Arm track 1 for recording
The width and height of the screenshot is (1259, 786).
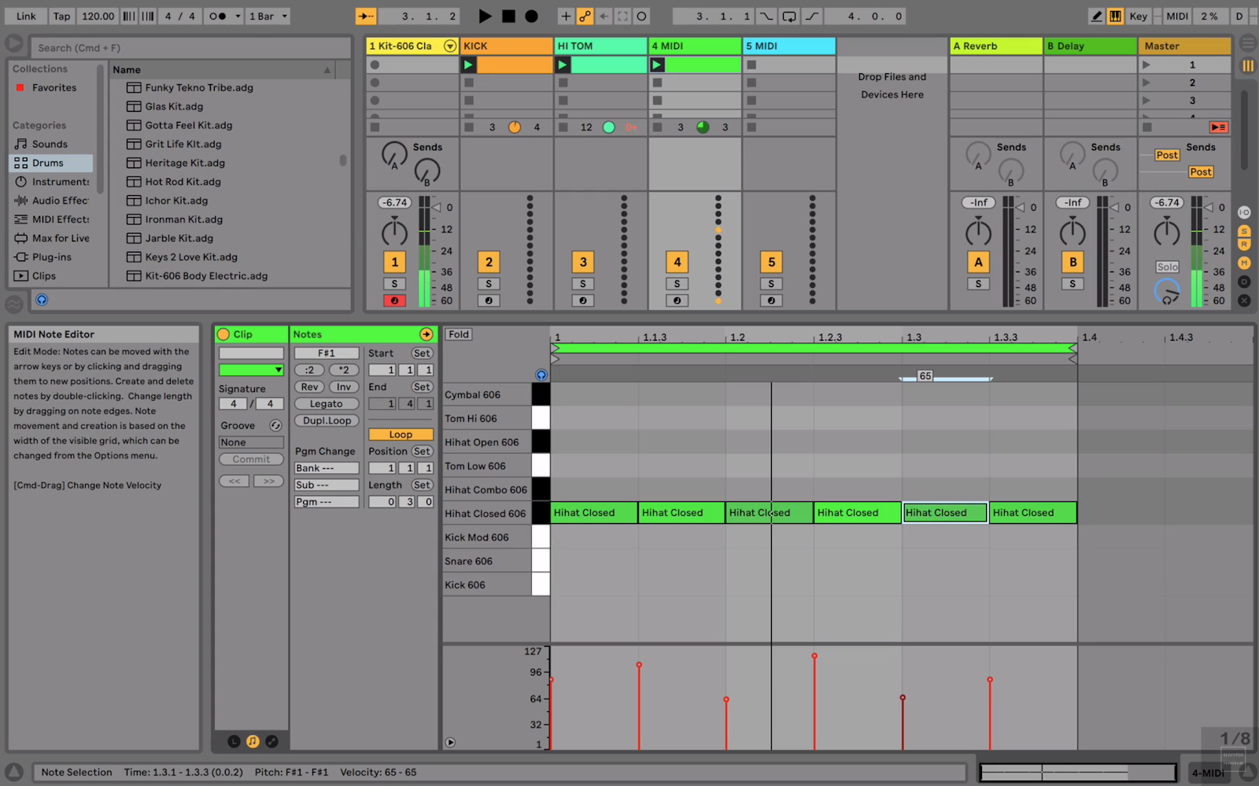394,301
